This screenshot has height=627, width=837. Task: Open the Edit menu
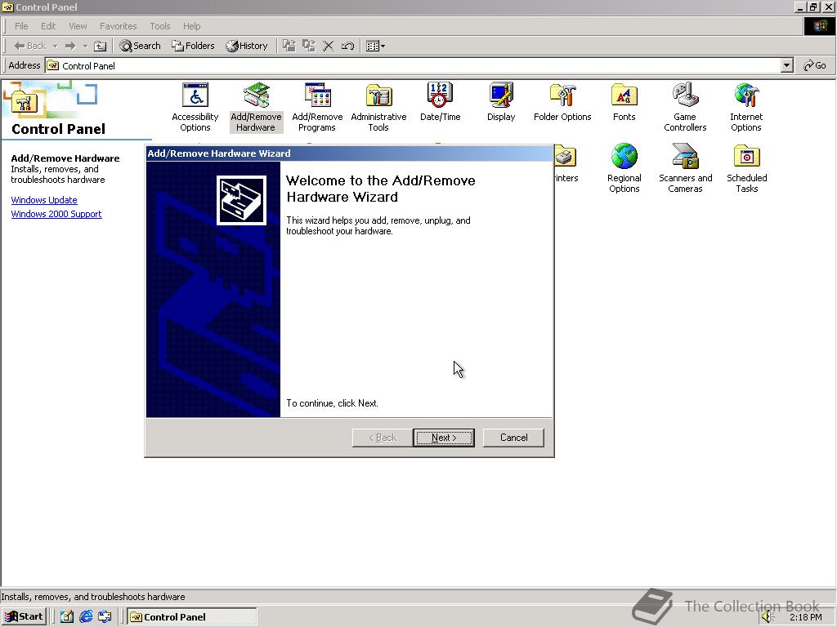48,26
